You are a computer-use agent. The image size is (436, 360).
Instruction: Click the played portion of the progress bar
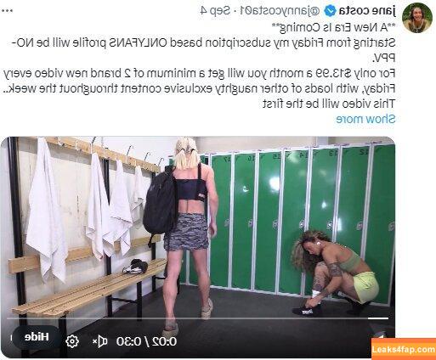pos(378,318)
